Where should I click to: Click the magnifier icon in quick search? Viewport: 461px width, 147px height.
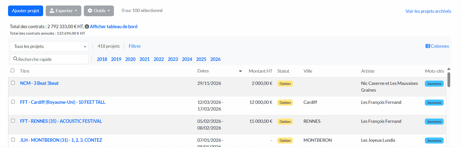[x=15, y=59]
